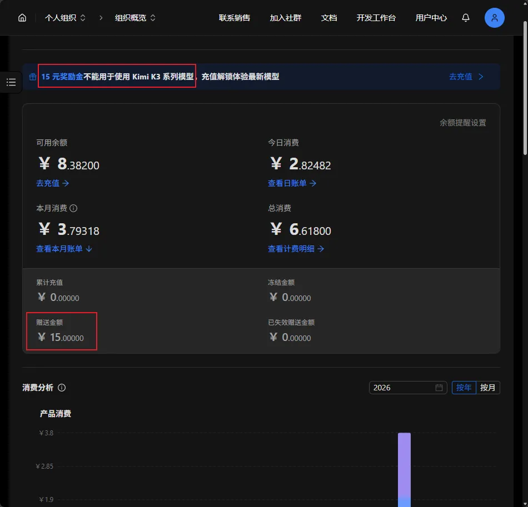
Task: Click the 15 元奖励金 banner link
Action: (x=62, y=77)
